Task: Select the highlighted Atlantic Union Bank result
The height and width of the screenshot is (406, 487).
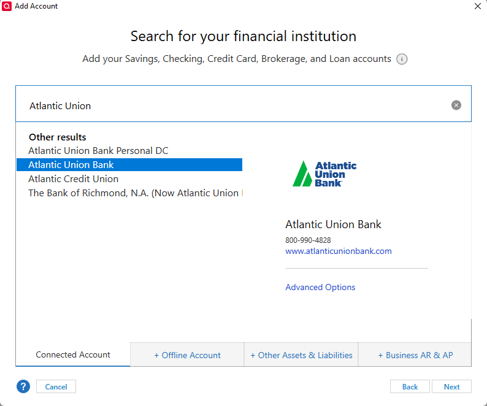Action: click(129, 164)
